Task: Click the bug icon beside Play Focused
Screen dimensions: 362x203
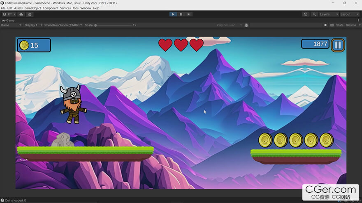Action: click(246, 25)
